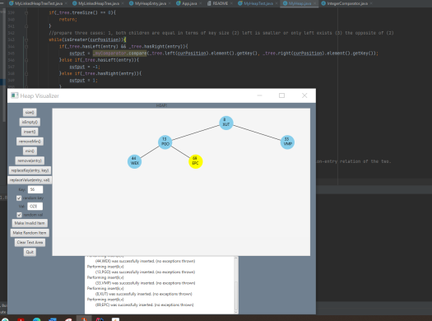Click the Make Random Item button
The image size is (432, 321).
(30, 233)
